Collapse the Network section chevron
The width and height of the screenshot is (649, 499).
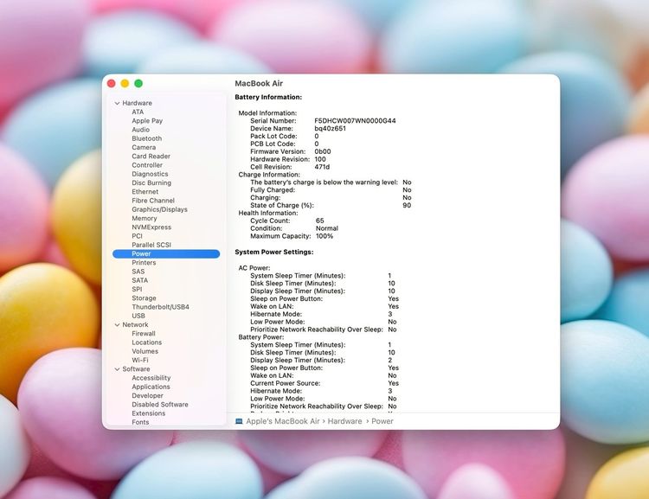click(117, 325)
